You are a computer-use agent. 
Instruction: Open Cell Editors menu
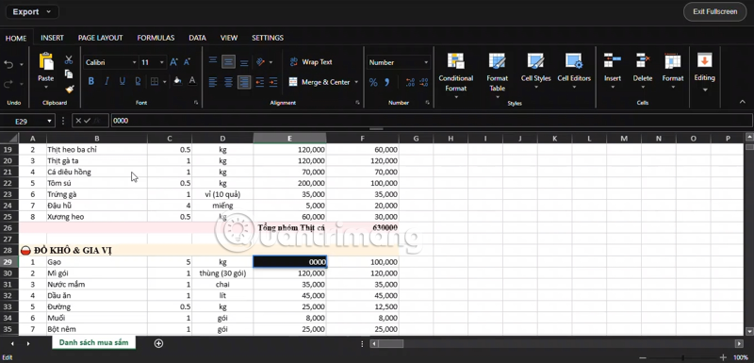[574, 71]
